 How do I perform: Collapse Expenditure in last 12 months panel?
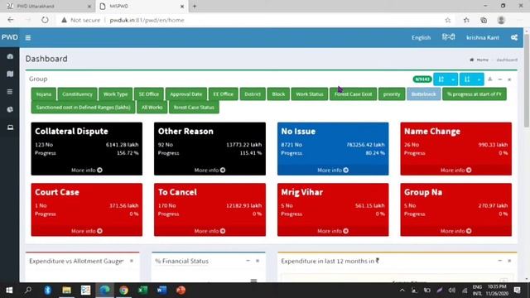click(500, 261)
